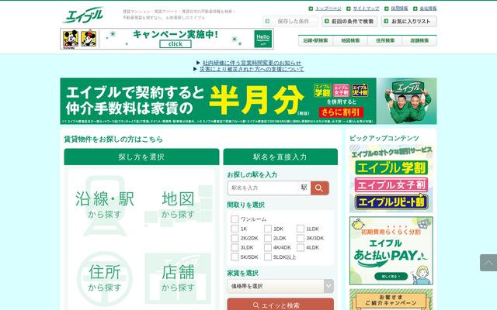Click the green icon beside サイトマップ
Image resolution: width=497 pixels, height=310 pixels.
(x=349, y=9)
